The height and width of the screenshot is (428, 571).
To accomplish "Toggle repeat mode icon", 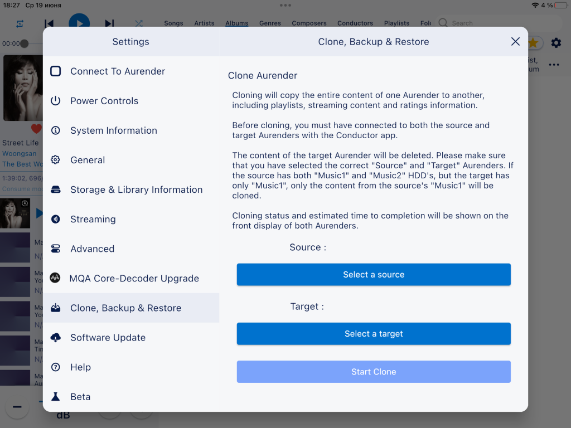I will click(x=20, y=23).
